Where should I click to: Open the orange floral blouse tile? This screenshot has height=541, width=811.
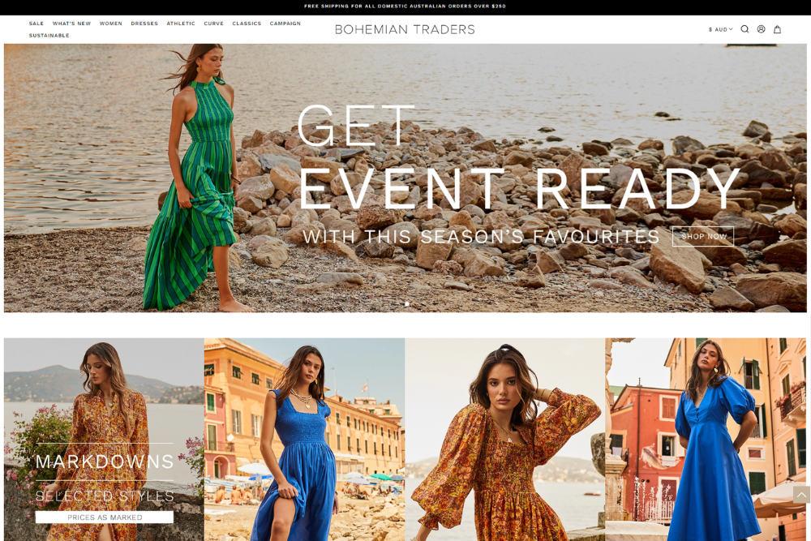[x=504, y=440]
